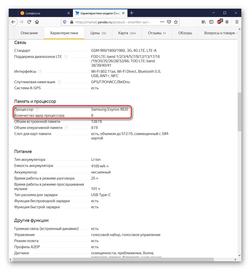Click the horizontal scrollbar thumb

[x=113, y=259]
